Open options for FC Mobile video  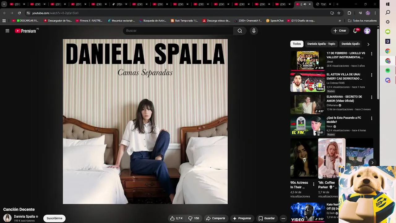(372, 118)
